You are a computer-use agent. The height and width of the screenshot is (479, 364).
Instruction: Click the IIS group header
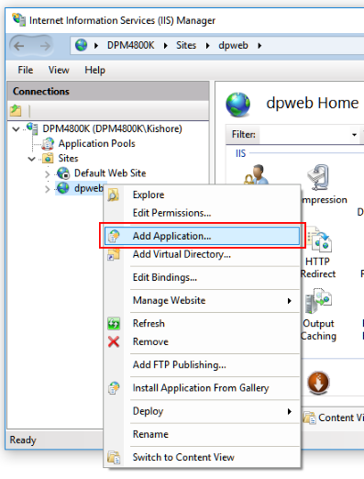[x=240, y=153]
